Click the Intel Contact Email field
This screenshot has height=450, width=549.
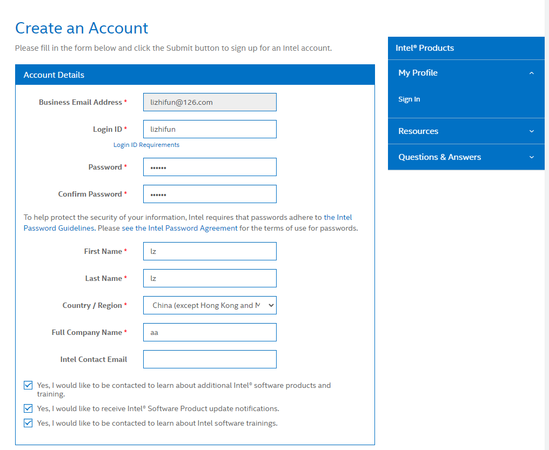click(x=210, y=359)
